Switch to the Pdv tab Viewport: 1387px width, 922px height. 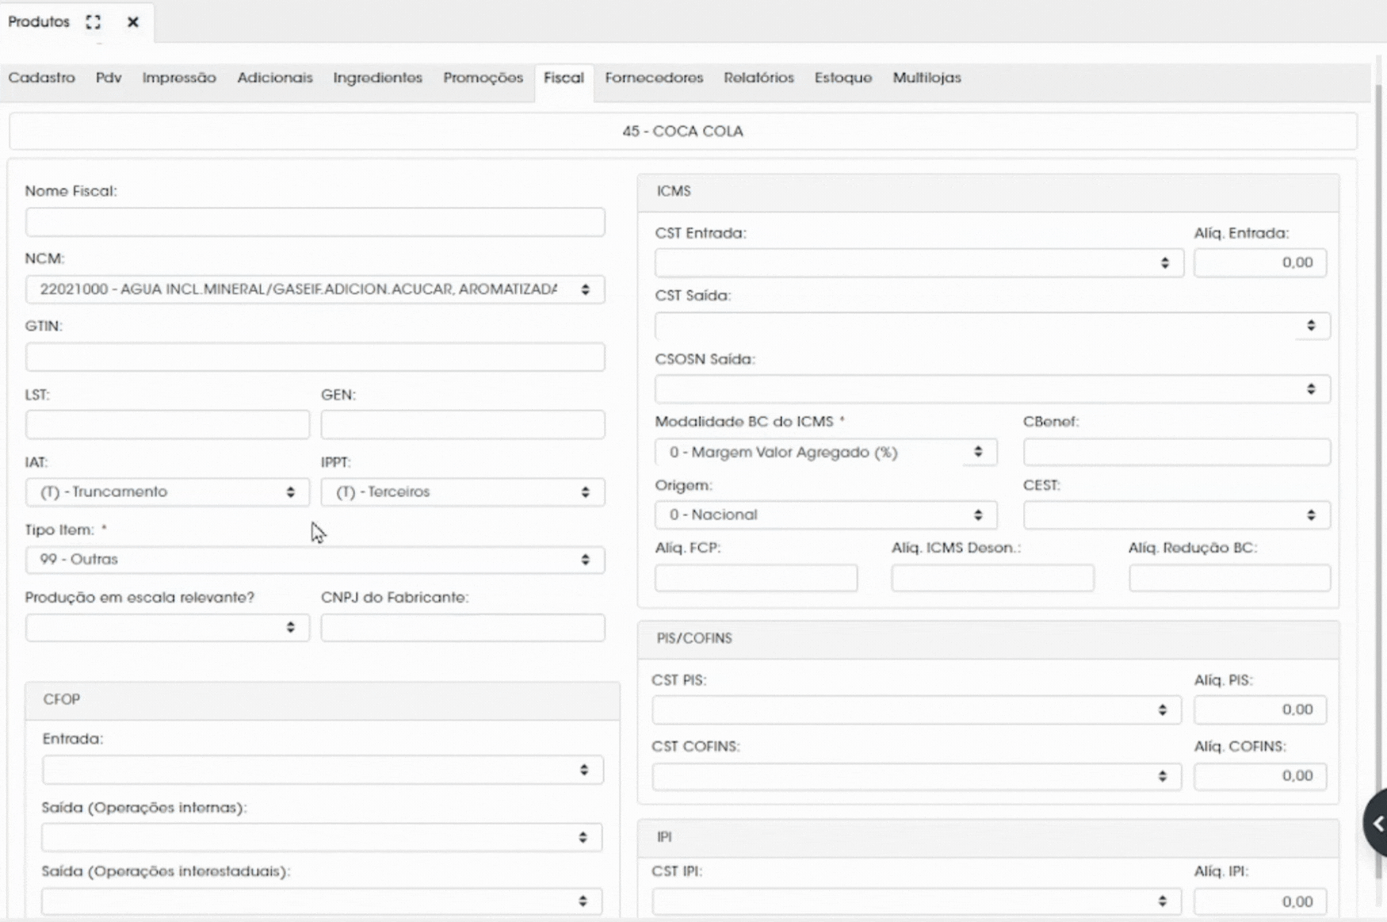pyautogui.click(x=109, y=78)
